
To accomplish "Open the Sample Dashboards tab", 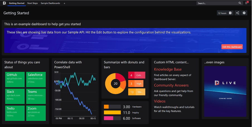I will [50, 3].
